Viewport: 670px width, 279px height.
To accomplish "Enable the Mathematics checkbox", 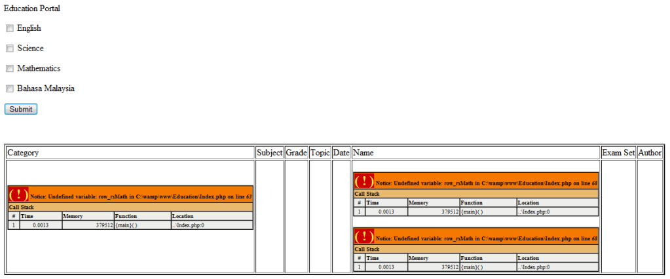I will [x=10, y=69].
